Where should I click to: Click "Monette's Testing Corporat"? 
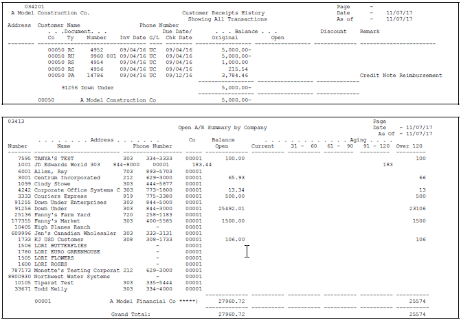77,271
